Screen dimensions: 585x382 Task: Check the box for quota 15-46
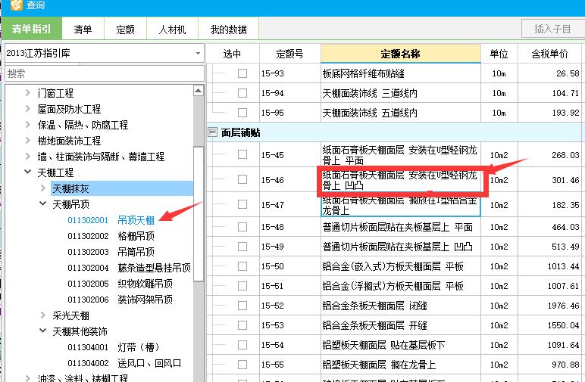coord(242,179)
